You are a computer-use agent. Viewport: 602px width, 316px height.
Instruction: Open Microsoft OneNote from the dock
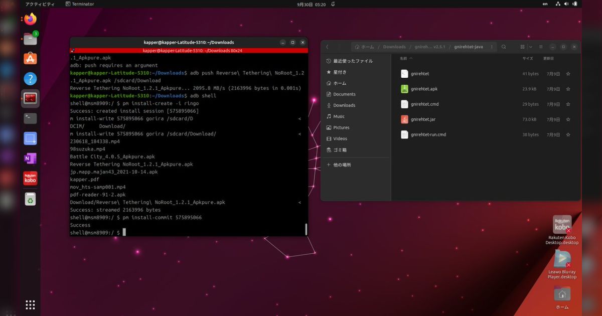(x=30, y=158)
